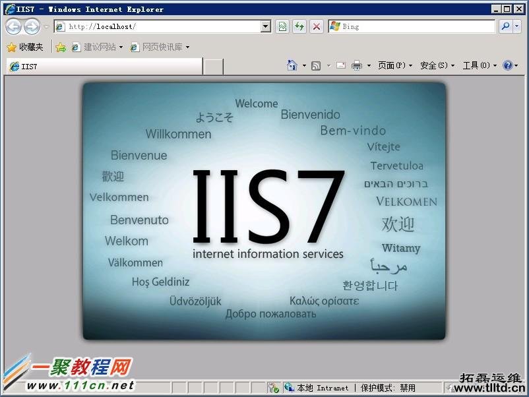Click the magnifier search button
This screenshot has height=397, width=529.
pos(505,26)
